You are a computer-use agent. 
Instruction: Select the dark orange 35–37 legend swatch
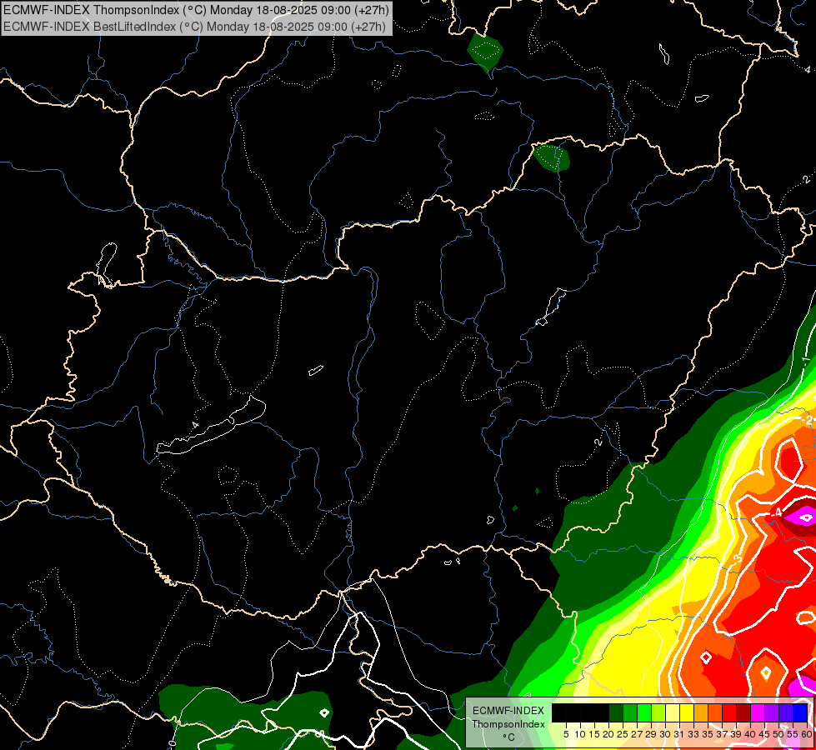715,713
